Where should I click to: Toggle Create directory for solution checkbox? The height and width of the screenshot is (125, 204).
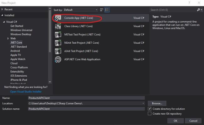click(x=150, y=109)
